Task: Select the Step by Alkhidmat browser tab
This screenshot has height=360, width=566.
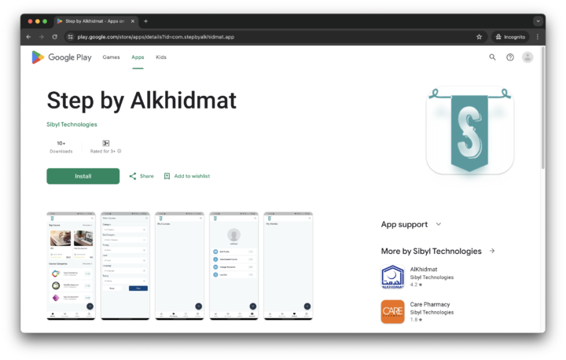Action: coord(96,21)
